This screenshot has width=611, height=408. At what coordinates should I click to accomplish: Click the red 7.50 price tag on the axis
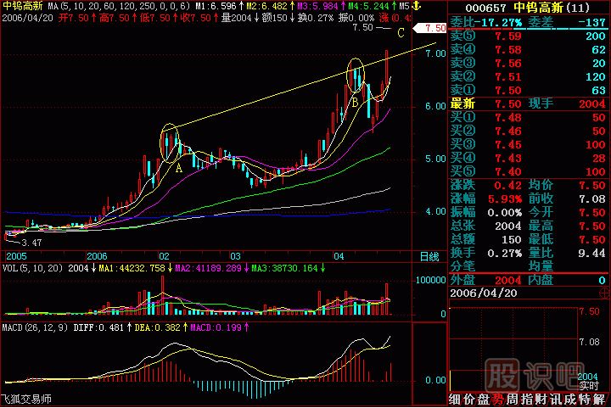tap(426, 29)
